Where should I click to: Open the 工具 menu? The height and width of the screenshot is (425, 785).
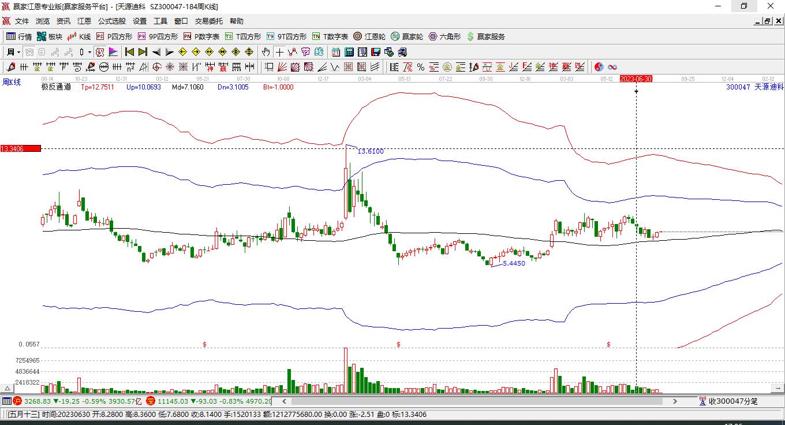click(x=160, y=21)
